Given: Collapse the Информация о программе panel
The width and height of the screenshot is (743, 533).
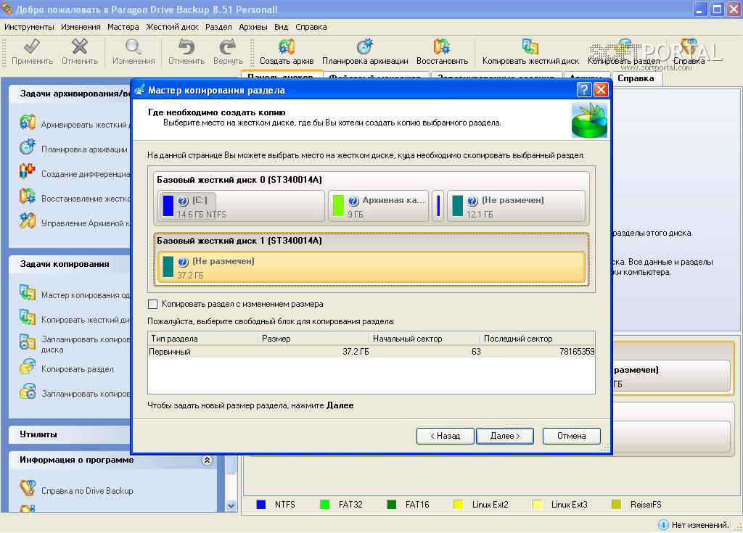Looking at the screenshot, I should (x=207, y=460).
